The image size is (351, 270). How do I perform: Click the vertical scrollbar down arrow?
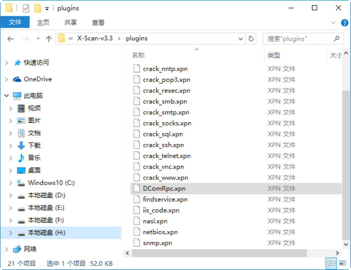346,244
